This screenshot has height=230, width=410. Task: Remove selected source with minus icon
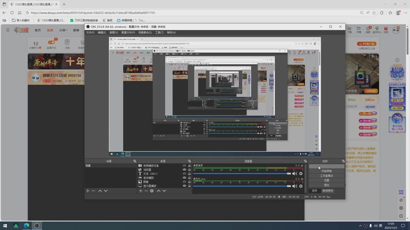click(146, 191)
